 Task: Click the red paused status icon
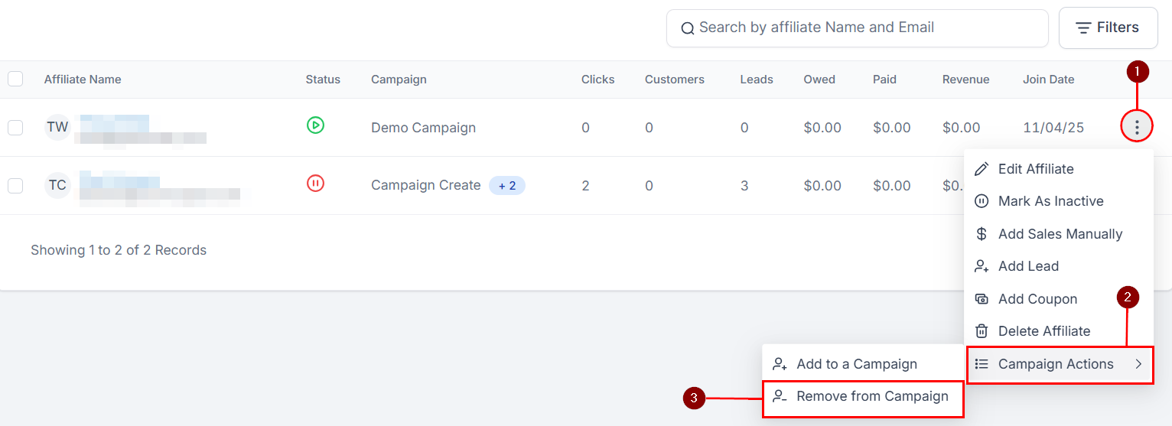pyautogui.click(x=315, y=183)
